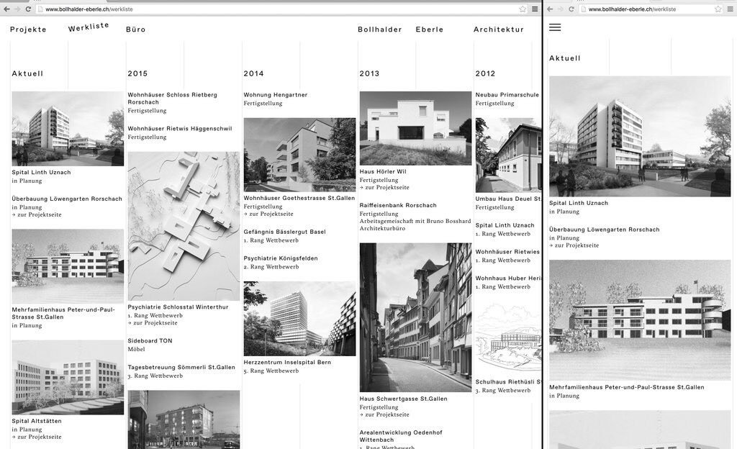Image resolution: width=737 pixels, height=449 pixels.
Task: Select 'Raiffeisenbank Rorschach' entry
Action: pos(398,205)
